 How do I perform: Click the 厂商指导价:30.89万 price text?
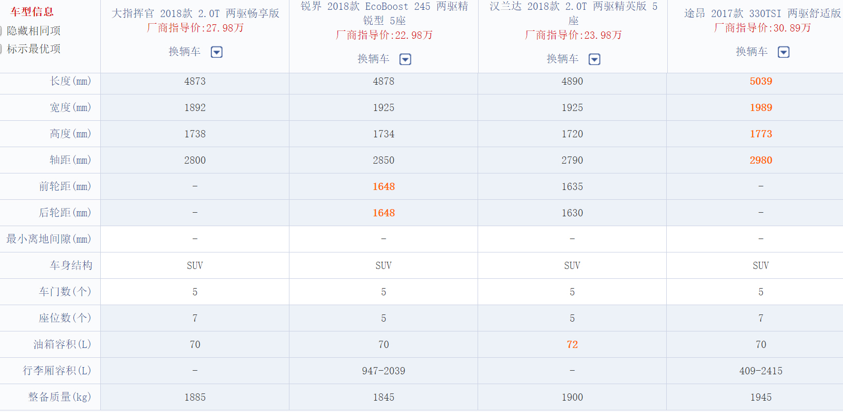[x=762, y=28]
